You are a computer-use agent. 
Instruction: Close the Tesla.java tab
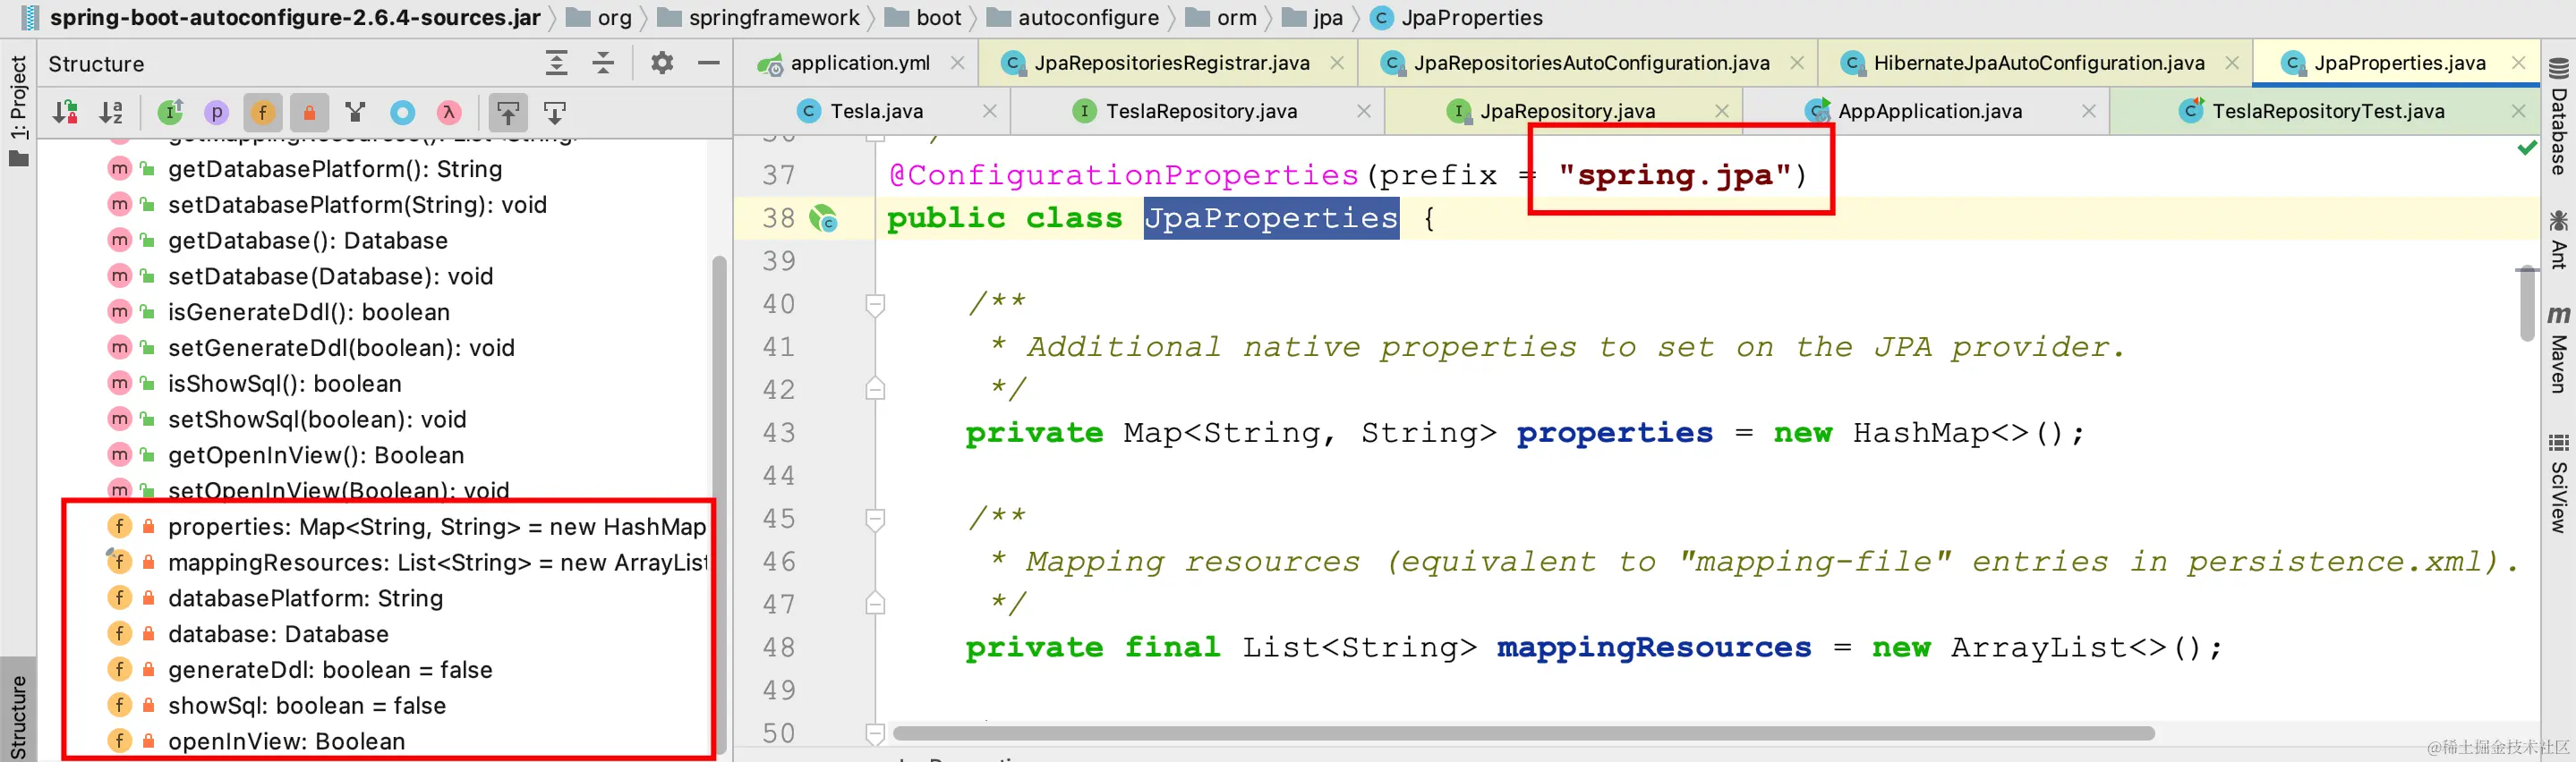[x=990, y=111]
